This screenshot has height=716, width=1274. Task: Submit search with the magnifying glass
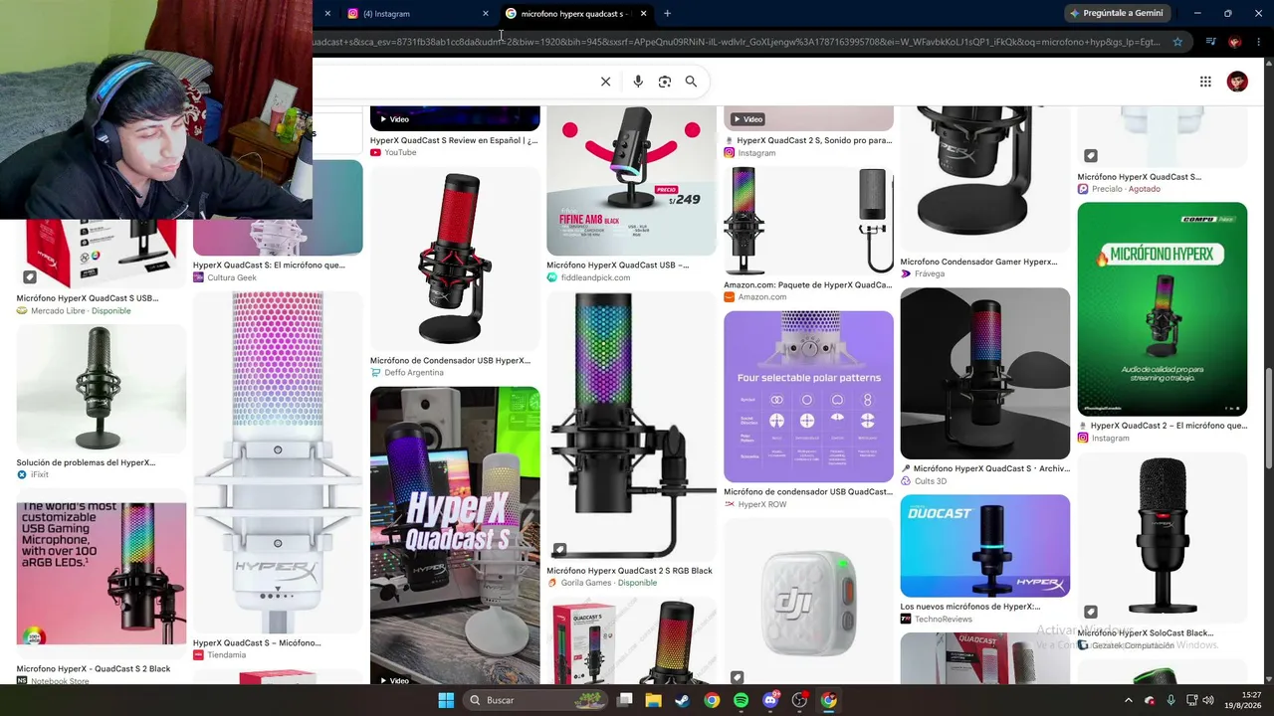[691, 82]
